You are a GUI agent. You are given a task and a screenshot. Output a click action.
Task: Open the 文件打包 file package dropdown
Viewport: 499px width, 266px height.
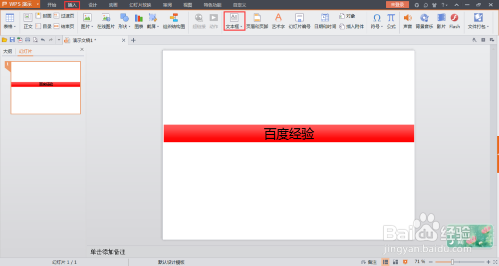(478, 21)
